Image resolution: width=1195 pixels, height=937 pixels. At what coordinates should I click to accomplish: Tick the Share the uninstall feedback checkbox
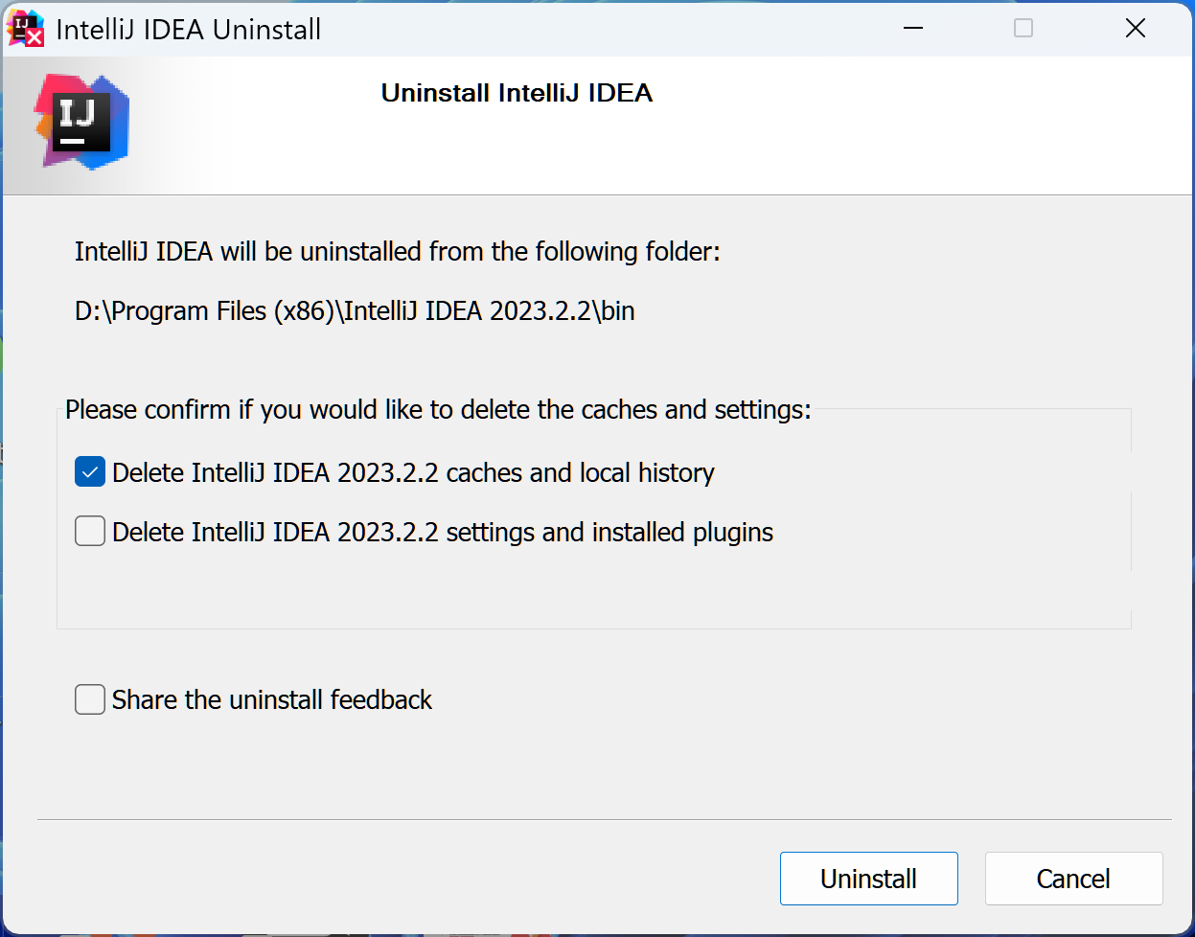pos(90,699)
